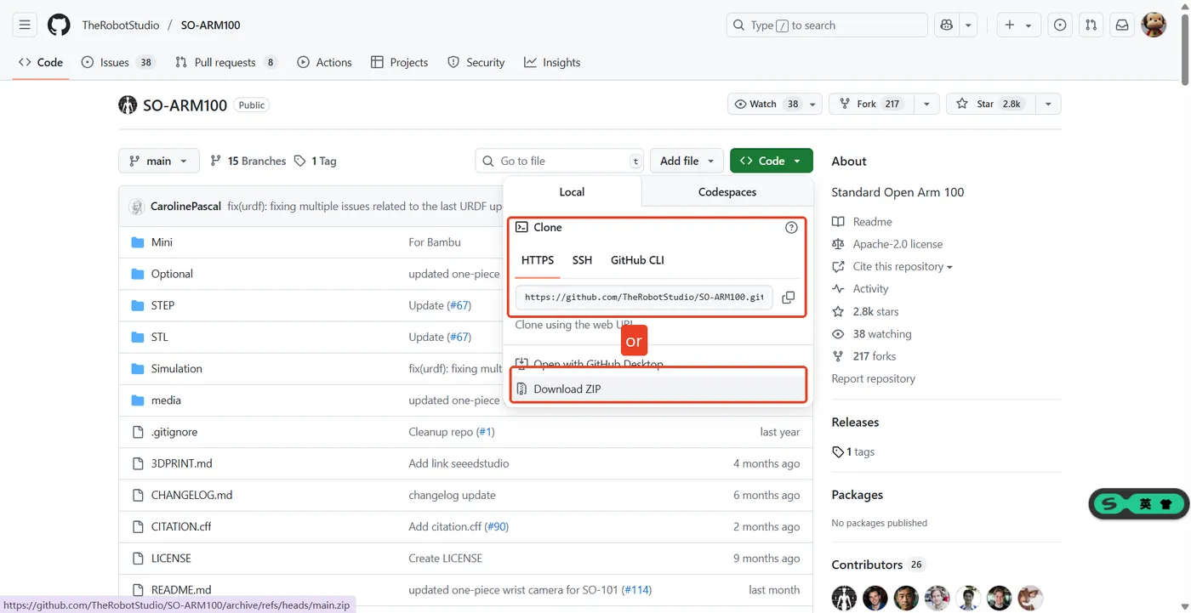The height and width of the screenshot is (613, 1191).
Task: Open the hamburger navigation menu
Action: 25,25
